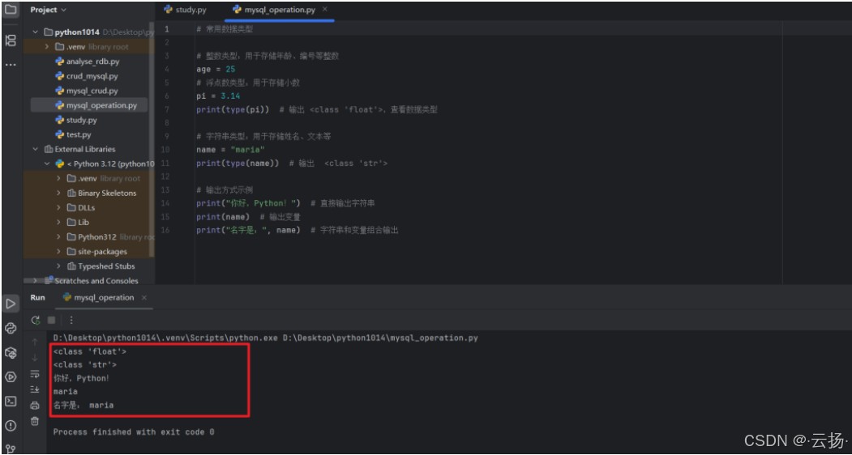Click console output "<class 'str'>"

tap(85, 365)
